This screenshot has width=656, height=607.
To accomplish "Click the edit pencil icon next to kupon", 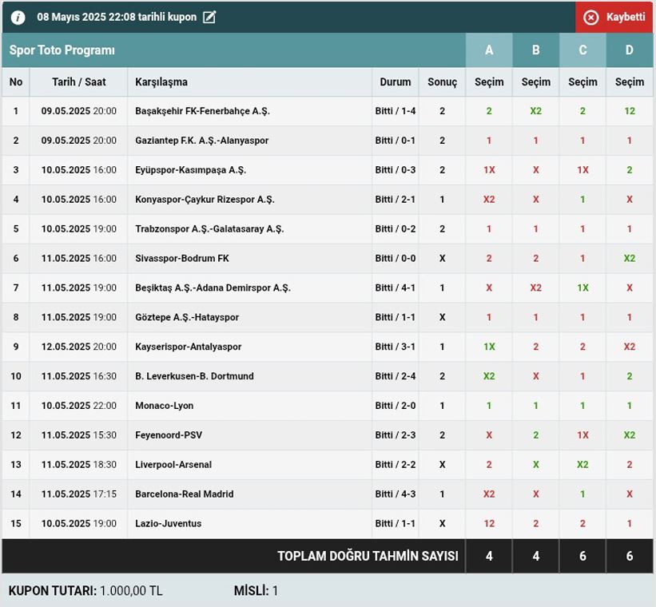I will point(209,18).
